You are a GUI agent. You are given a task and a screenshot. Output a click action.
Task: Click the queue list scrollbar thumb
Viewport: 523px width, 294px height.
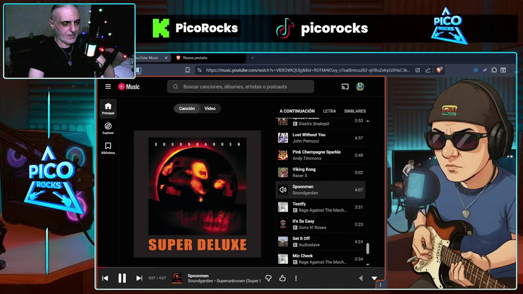(368, 248)
